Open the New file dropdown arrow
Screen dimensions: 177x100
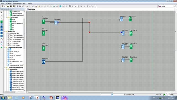[5, 6]
